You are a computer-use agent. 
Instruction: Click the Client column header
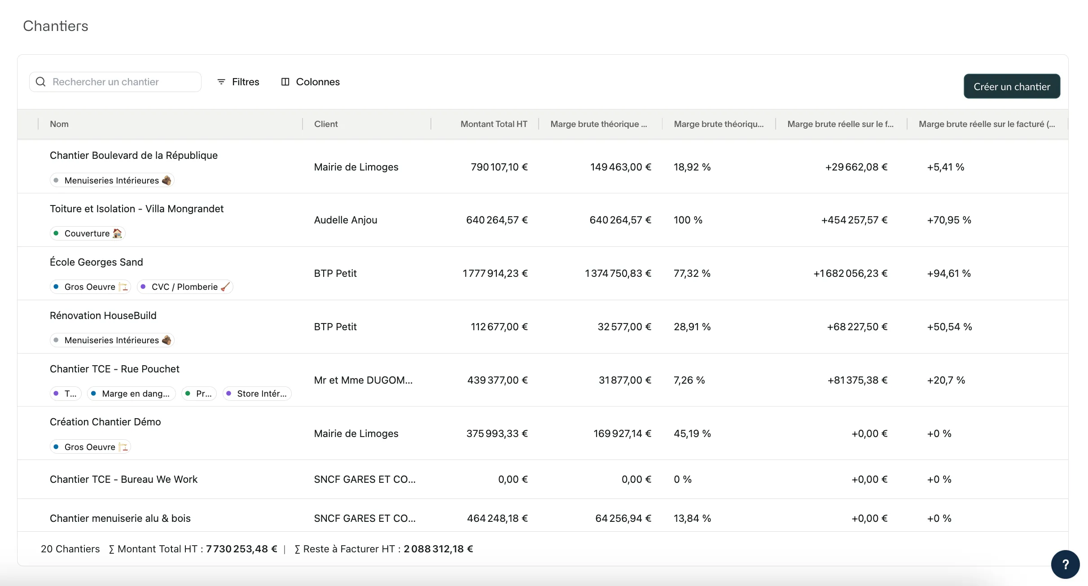326,124
